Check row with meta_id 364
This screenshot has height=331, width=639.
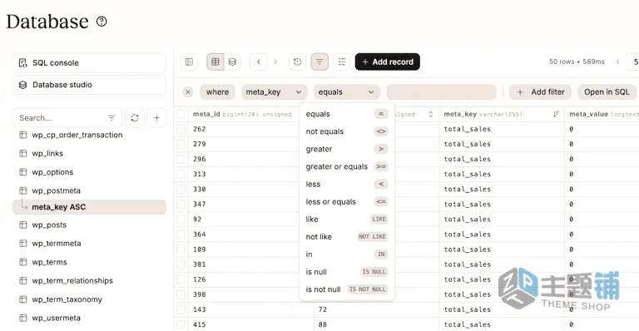click(x=181, y=235)
